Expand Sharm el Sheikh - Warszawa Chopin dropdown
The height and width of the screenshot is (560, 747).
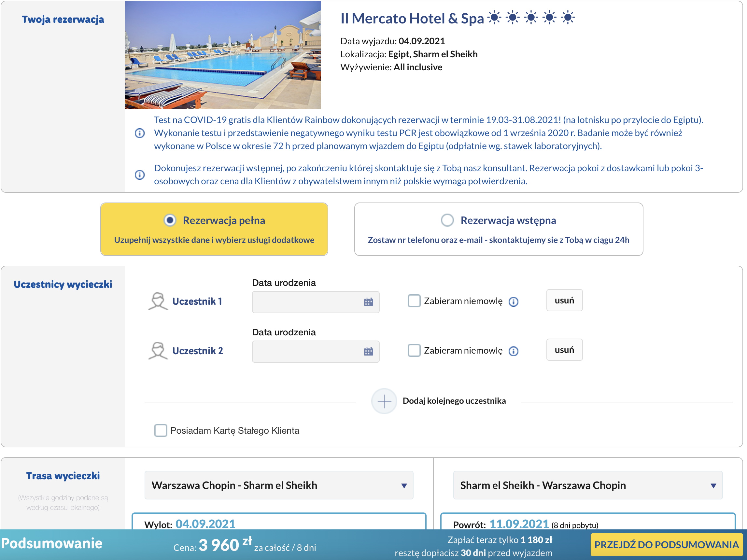[x=588, y=485]
